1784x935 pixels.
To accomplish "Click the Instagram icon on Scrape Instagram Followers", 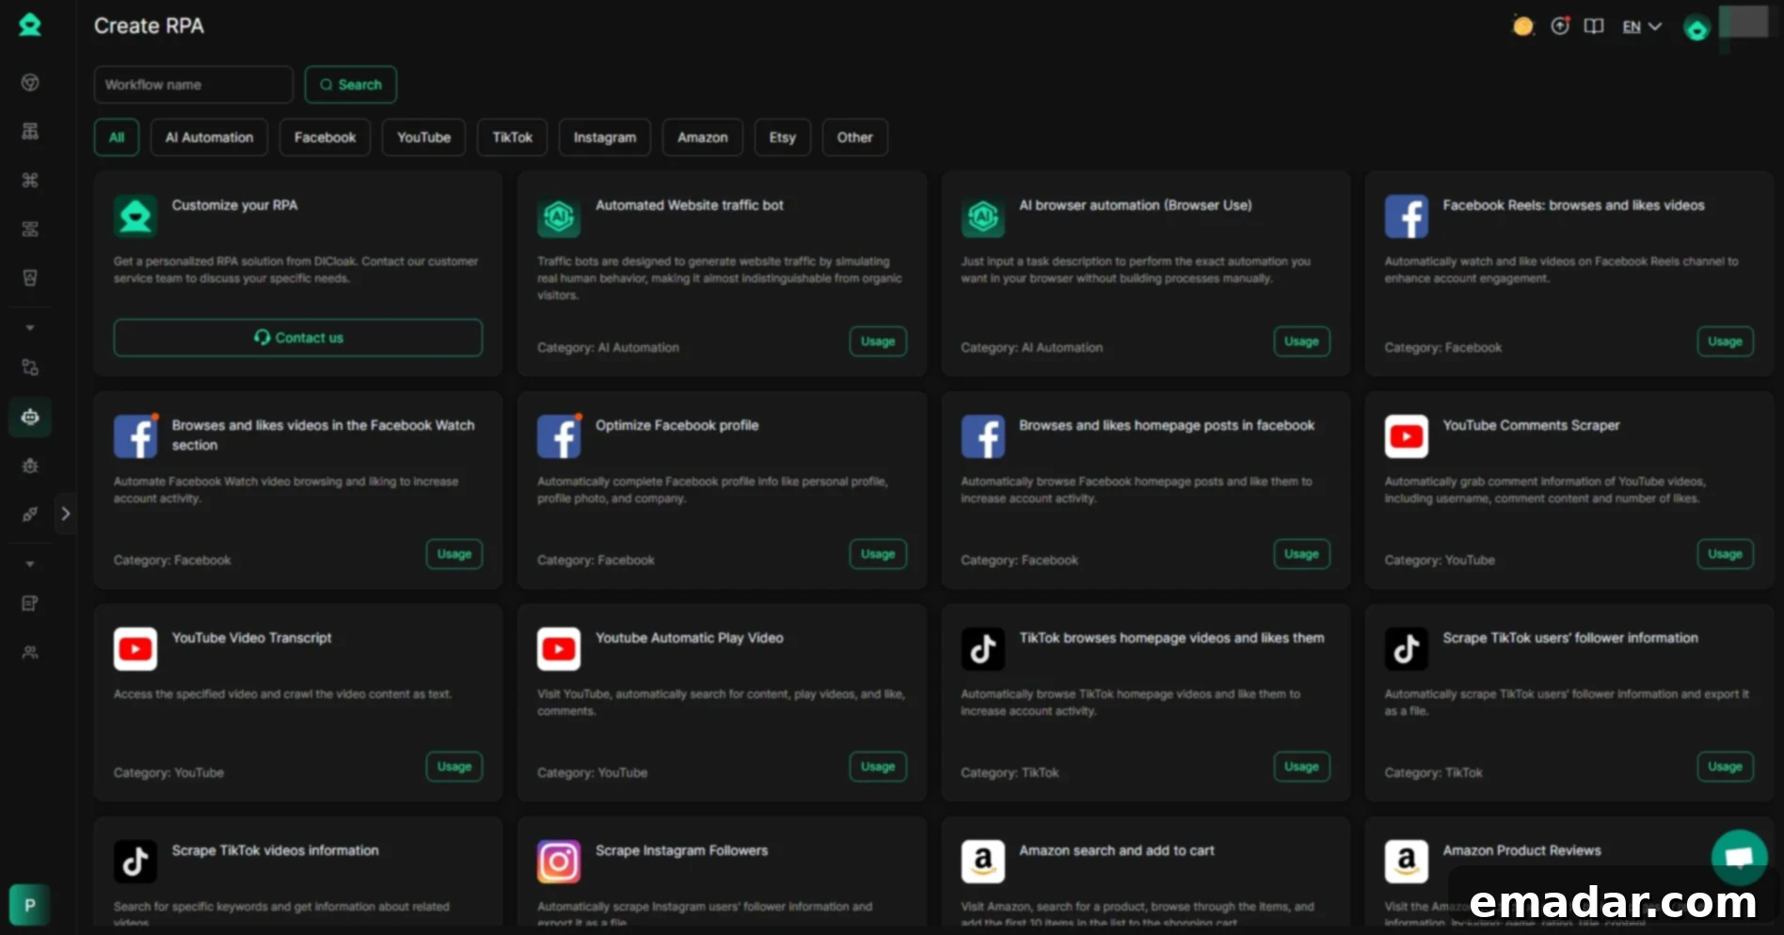I will 559,862.
